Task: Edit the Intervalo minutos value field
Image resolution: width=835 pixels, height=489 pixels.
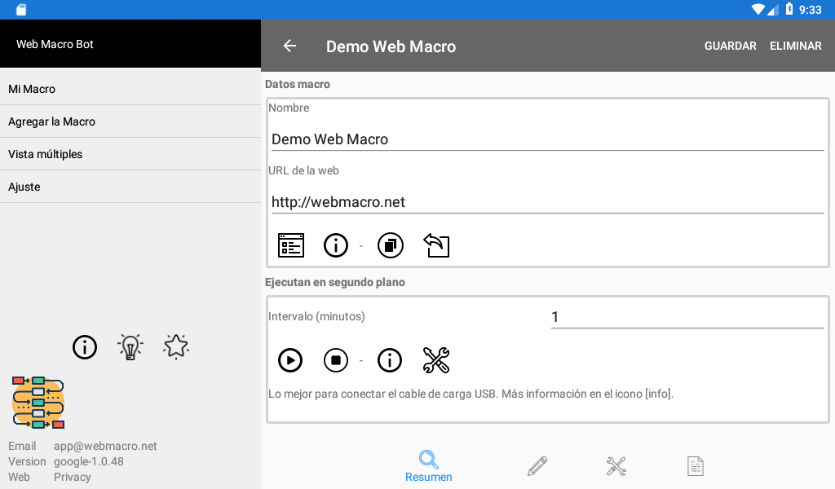Action: point(687,317)
